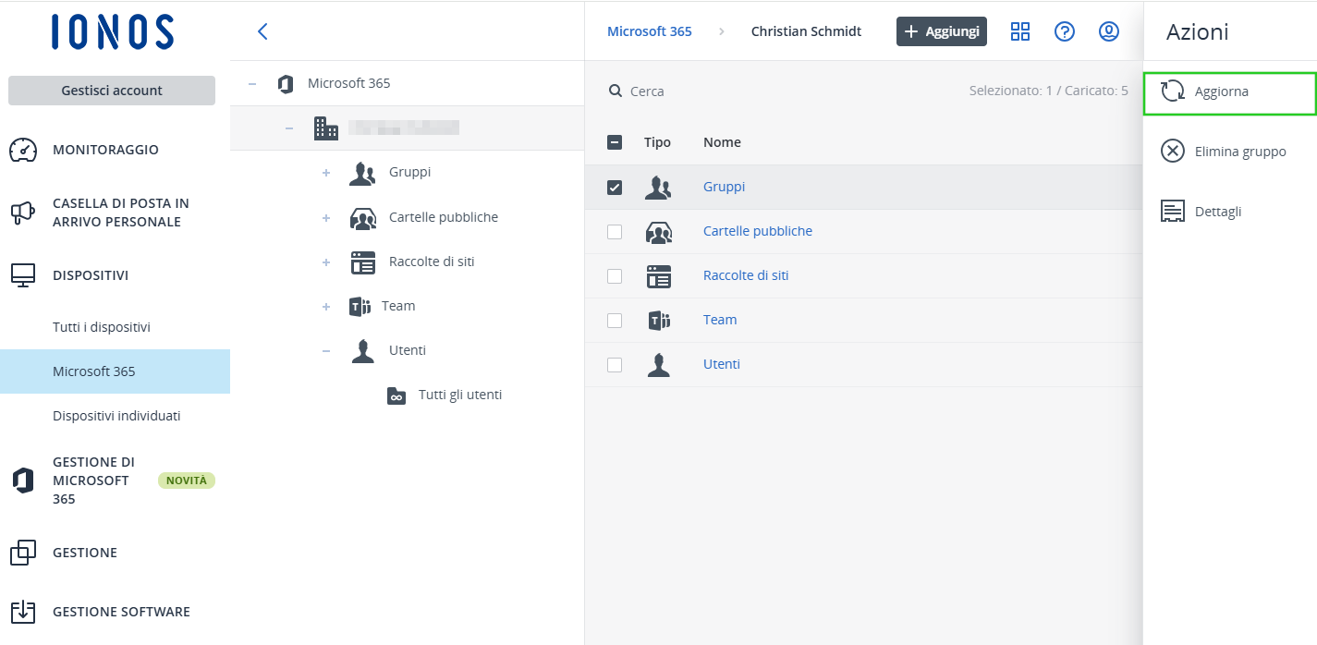The width and height of the screenshot is (1317, 645).
Task: Click the Gestisci account button
Action: tap(112, 91)
